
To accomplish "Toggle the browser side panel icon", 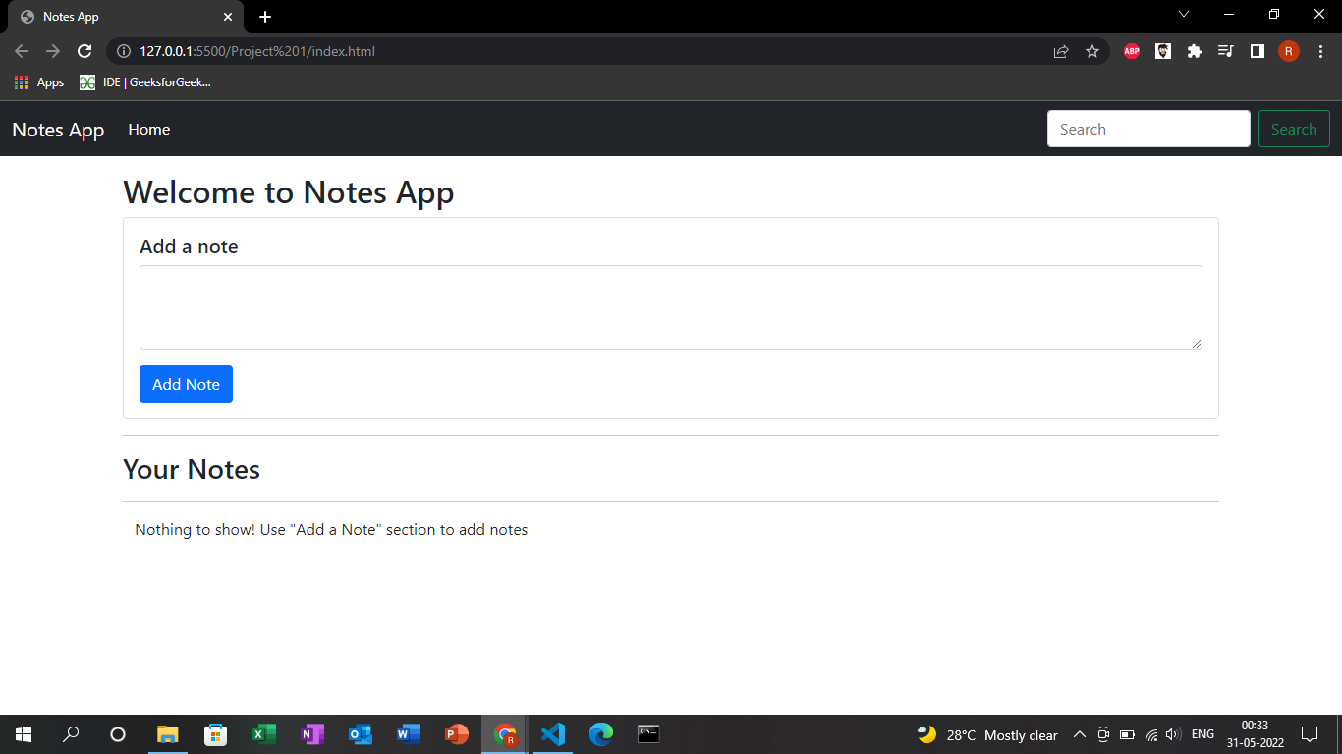I will (x=1258, y=51).
